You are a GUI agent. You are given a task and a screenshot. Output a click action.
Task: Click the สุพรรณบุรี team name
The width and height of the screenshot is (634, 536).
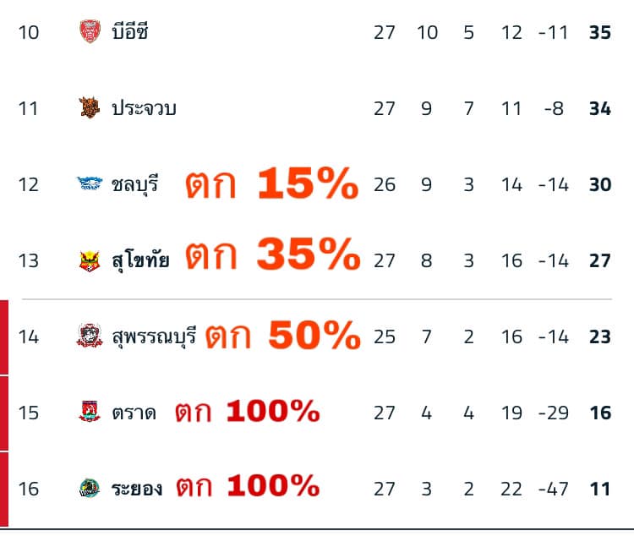[x=154, y=336]
